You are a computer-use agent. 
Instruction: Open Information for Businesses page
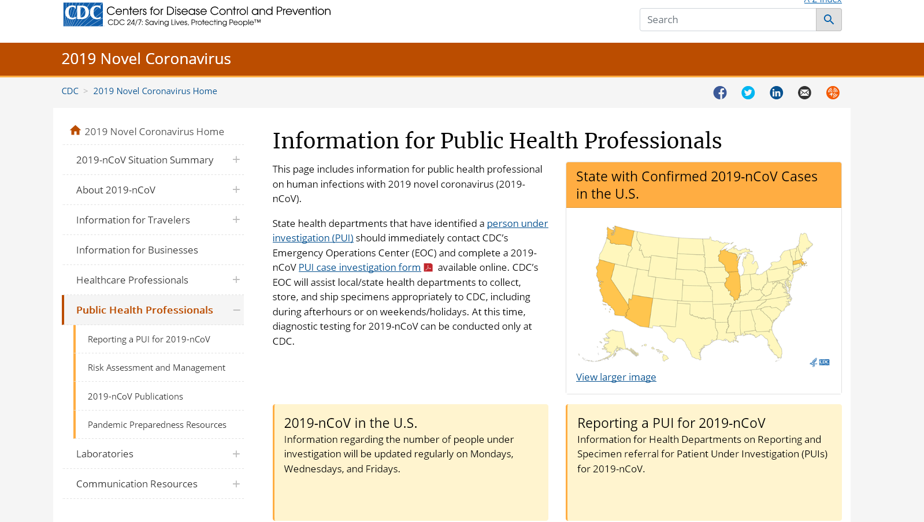point(137,250)
